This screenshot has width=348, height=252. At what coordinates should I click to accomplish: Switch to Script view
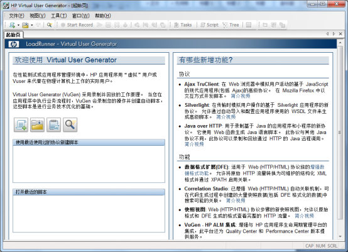tap(210, 25)
